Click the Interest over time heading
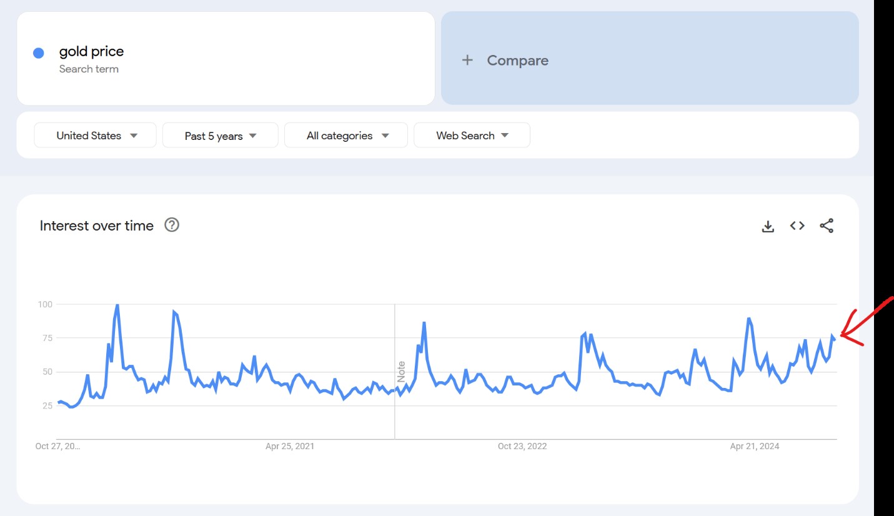 click(96, 226)
